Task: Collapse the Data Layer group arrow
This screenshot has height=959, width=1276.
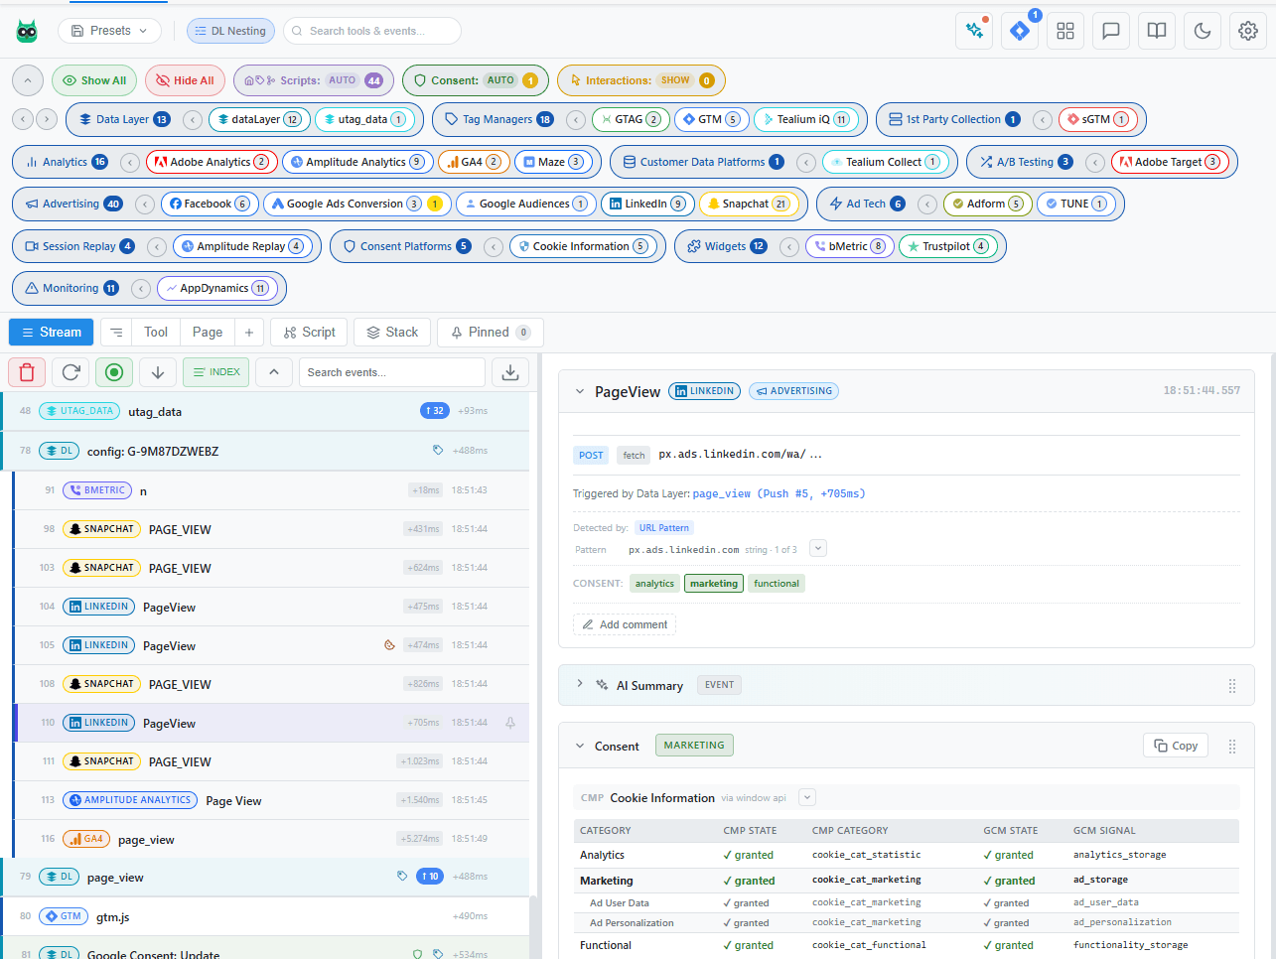Action: 193,119
